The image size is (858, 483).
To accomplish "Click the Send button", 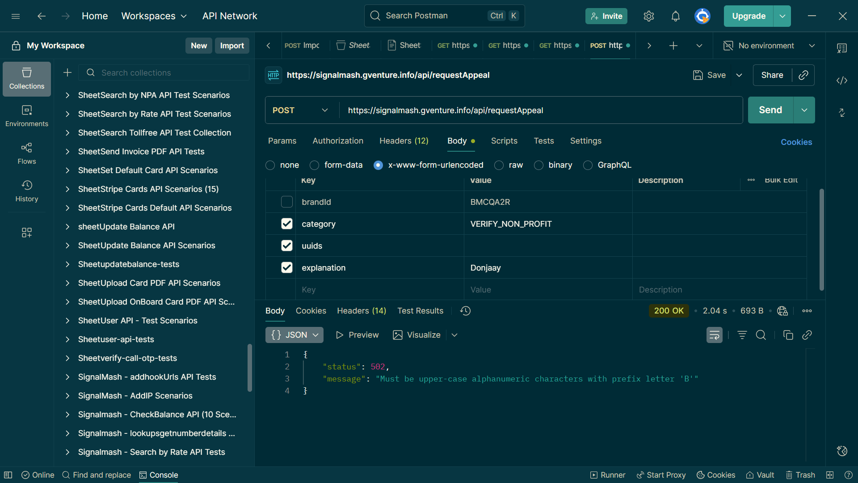I will click(x=770, y=110).
